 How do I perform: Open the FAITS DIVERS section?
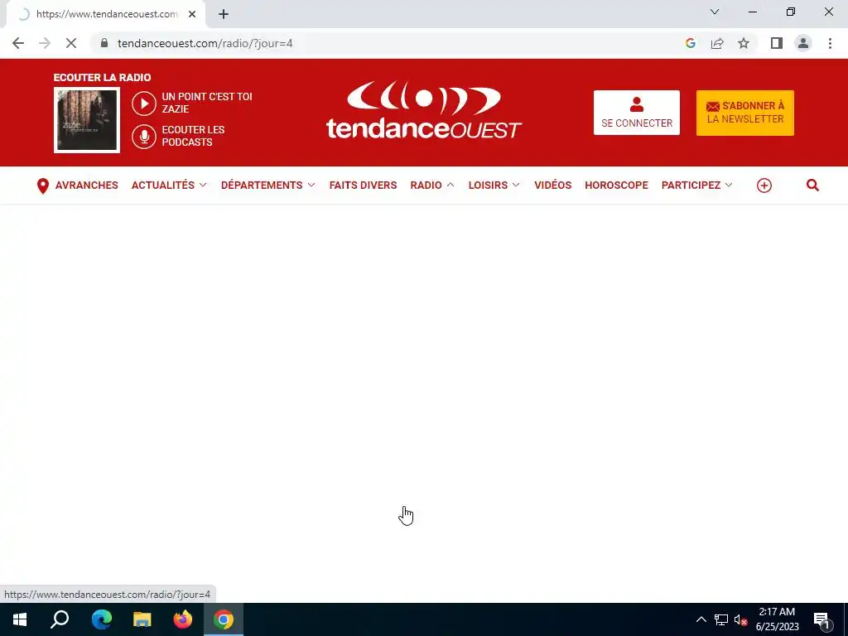pos(363,185)
